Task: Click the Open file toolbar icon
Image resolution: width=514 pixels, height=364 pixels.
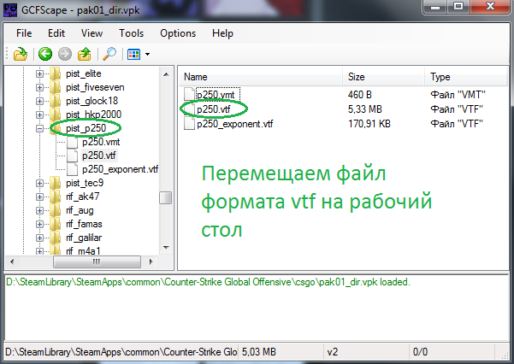Action: (21, 54)
